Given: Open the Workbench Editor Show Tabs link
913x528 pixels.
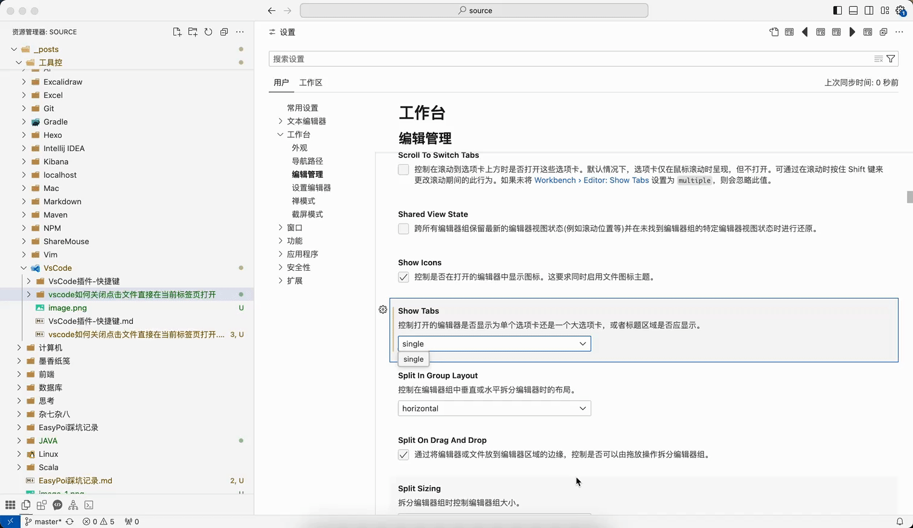Looking at the screenshot, I should click(x=591, y=181).
